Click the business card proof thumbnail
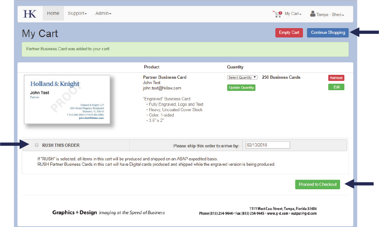The width and height of the screenshot is (379, 227). [x=67, y=99]
